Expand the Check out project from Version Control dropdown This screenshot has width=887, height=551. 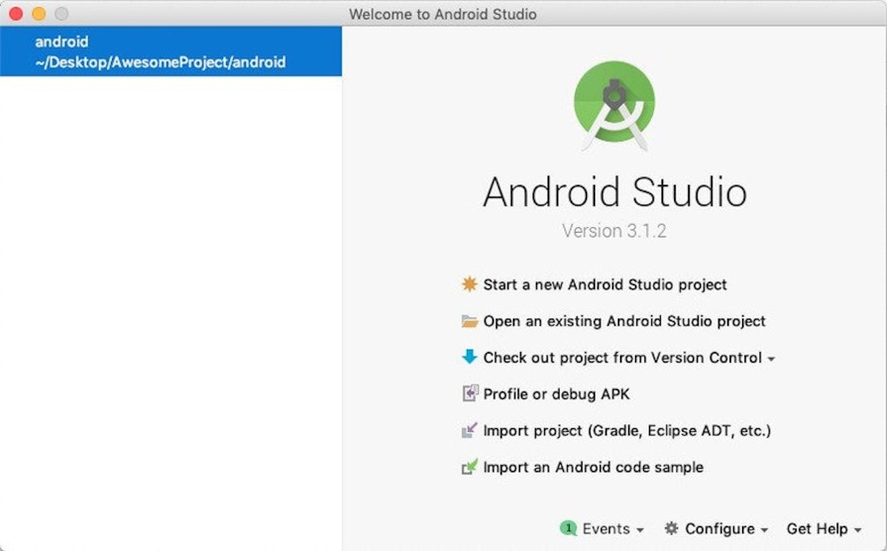(x=770, y=359)
